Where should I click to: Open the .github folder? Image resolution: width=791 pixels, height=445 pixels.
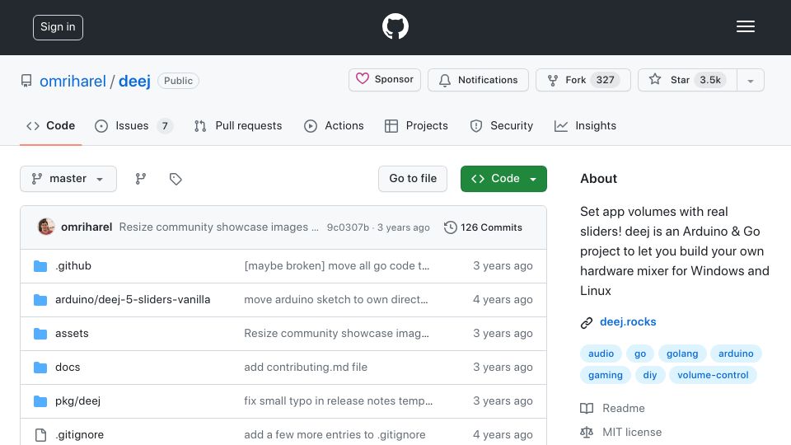pyautogui.click(x=73, y=266)
